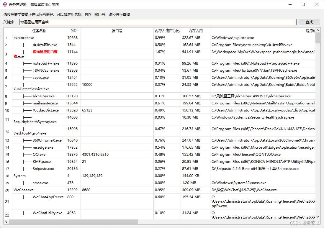Image resolution: width=324 pixels, height=228 pixels.
Task: Sort by PID column header
Action: click(73, 31)
